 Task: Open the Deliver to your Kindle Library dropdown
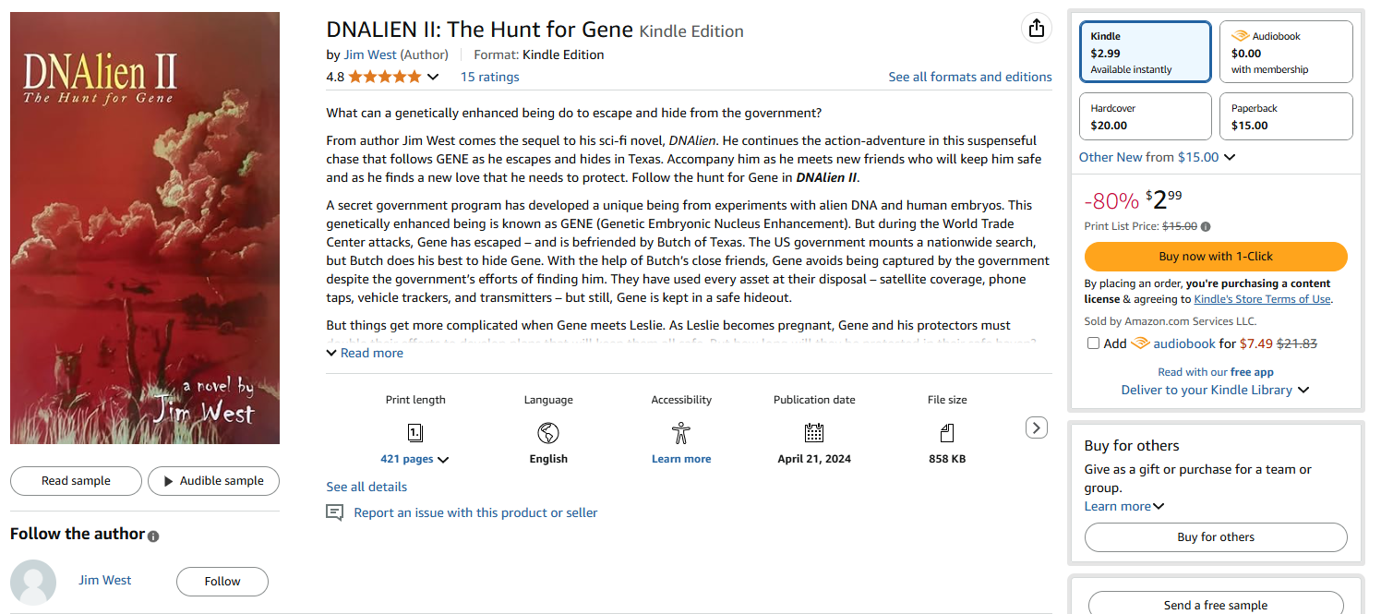[1303, 391]
